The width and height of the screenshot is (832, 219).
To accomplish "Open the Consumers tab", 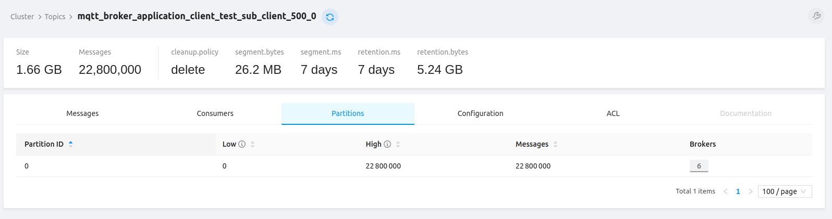I will (x=215, y=113).
